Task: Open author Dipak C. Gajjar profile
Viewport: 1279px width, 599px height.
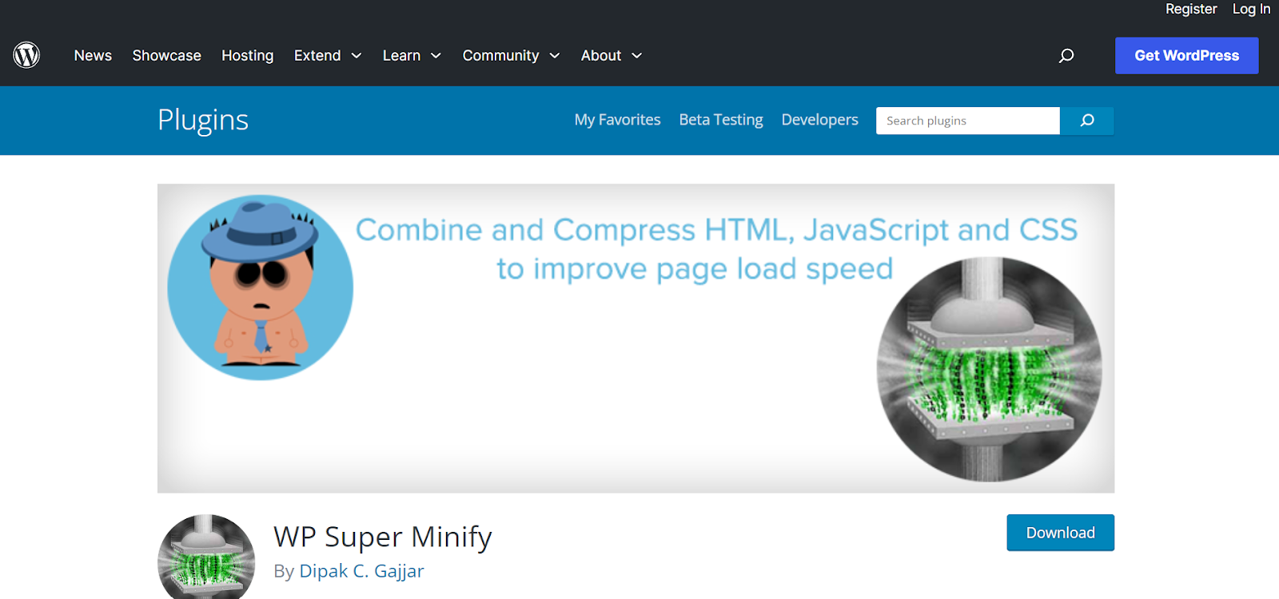Action: tap(361, 571)
